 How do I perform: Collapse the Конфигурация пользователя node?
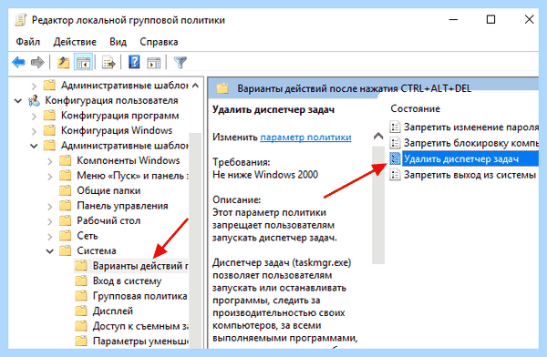point(18,101)
